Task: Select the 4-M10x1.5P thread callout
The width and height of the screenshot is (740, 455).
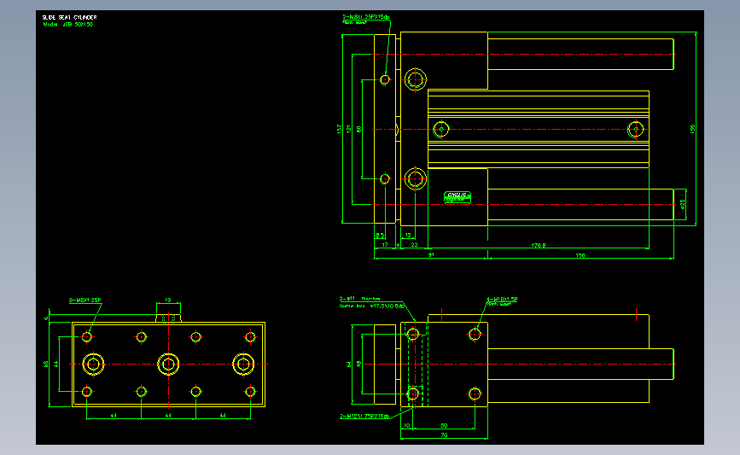Action: tap(502, 300)
